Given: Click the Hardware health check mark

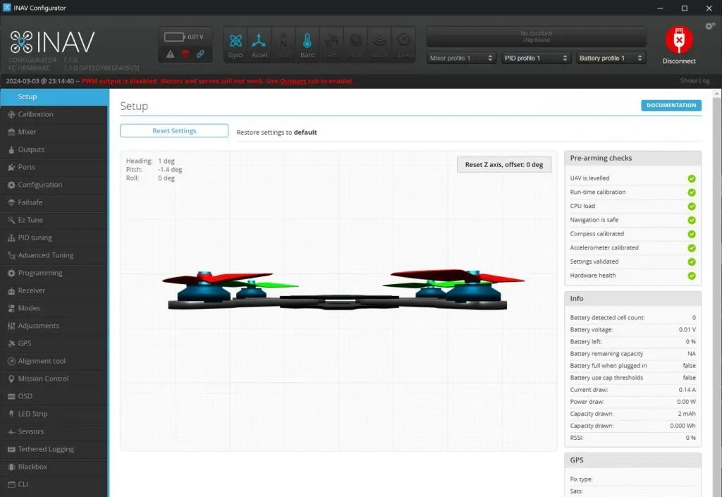Looking at the screenshot, I should 691,276.
